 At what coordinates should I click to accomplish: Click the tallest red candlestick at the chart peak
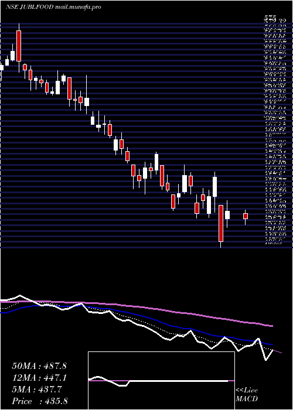(x=19, y=46)
